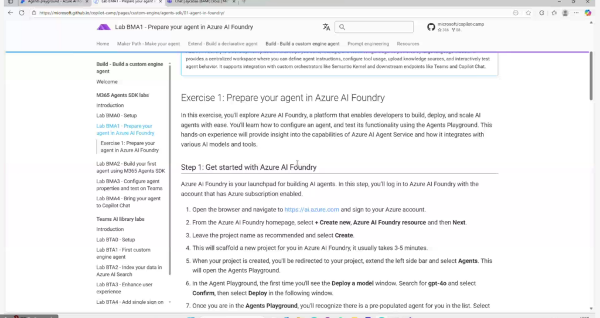Open the browser extensions or refresh icon beside the star
Screen dimensions: 600x318
tap(541, 13)
